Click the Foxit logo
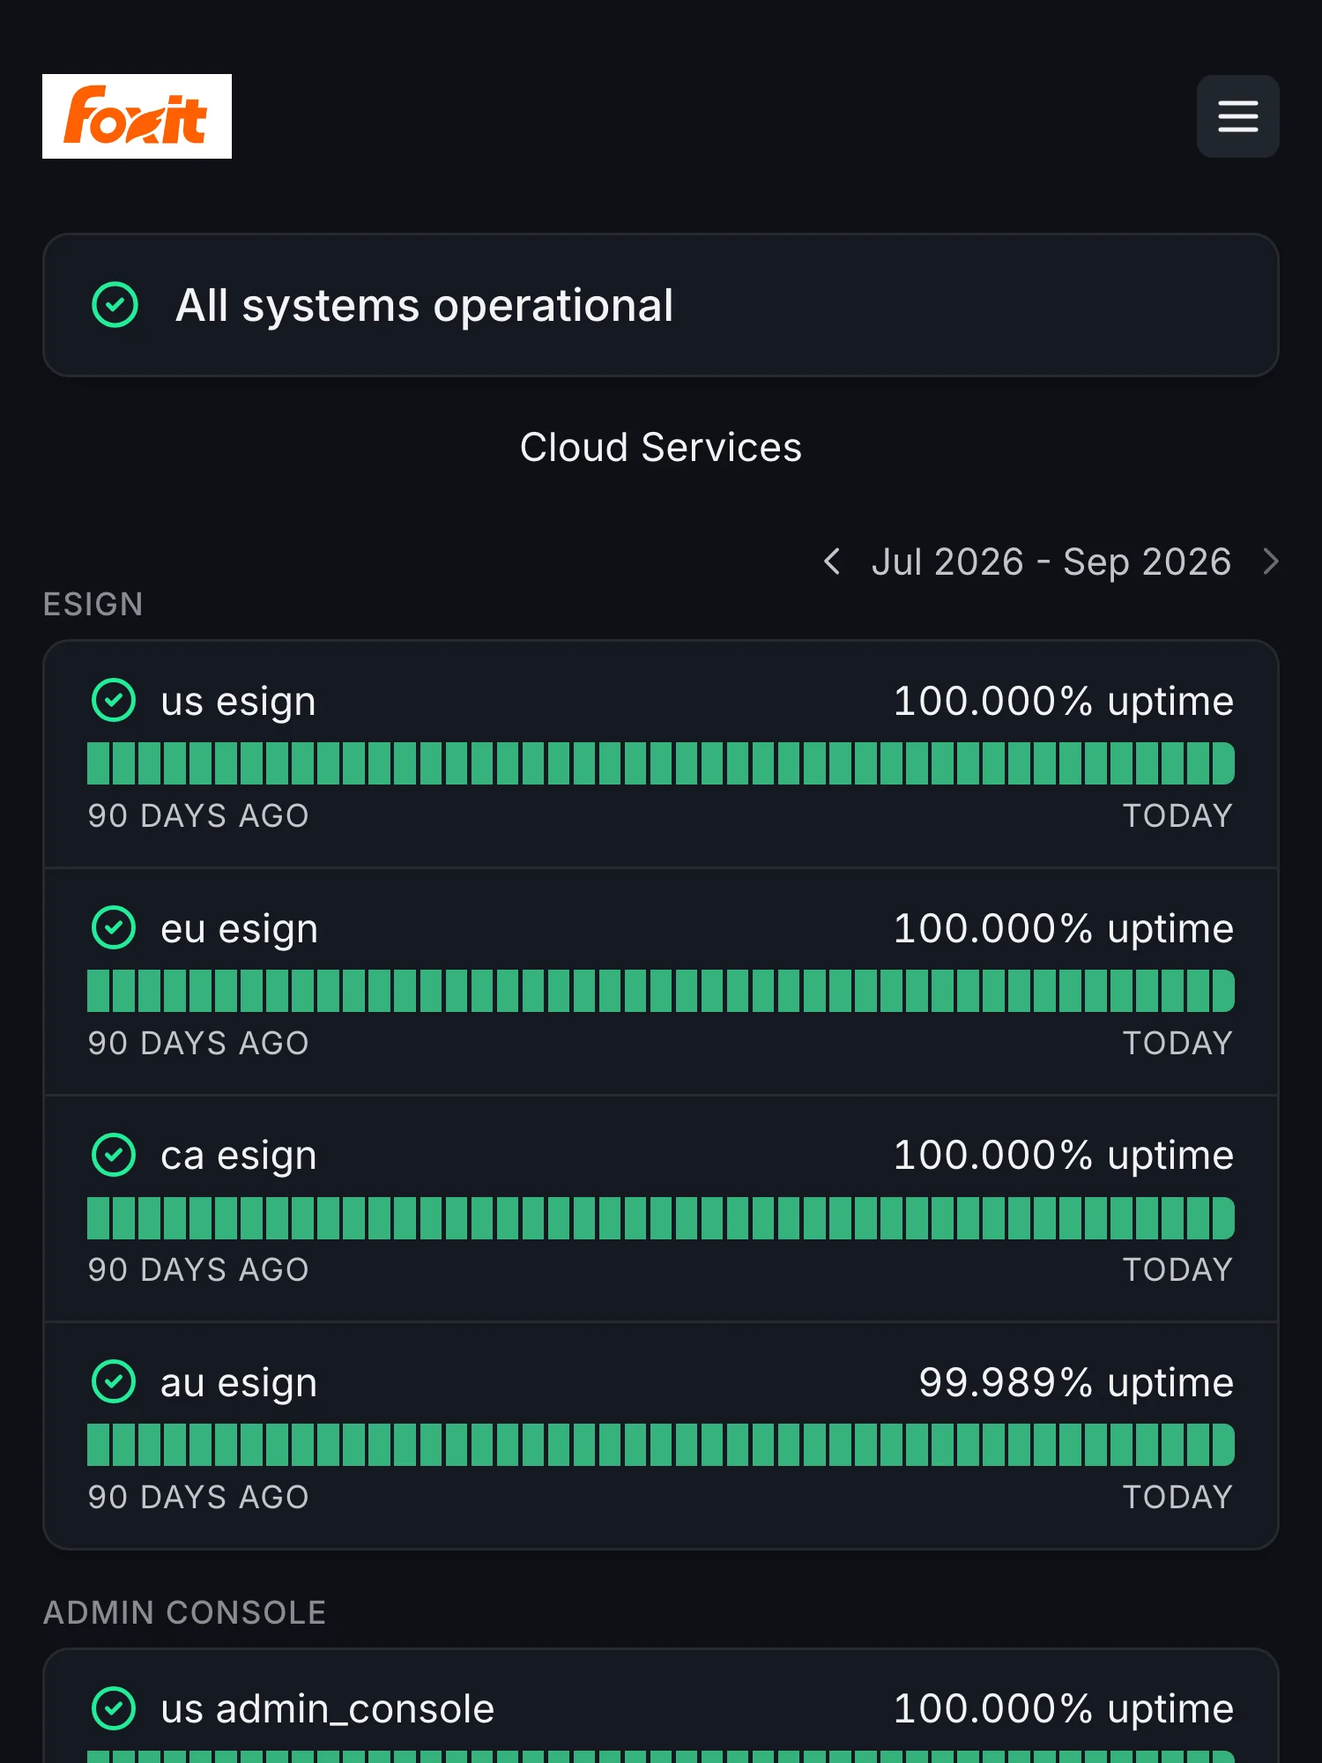Viewport: 1322px width, 1763px height. coord(137,116)
